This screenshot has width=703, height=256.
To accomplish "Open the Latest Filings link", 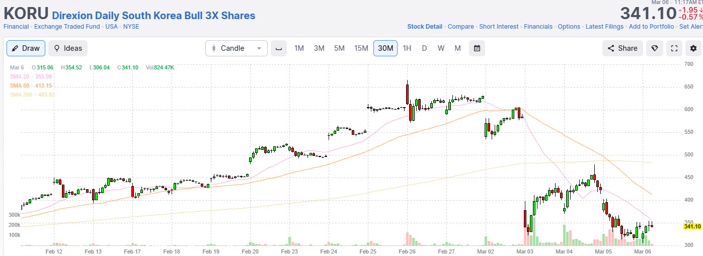I will [x=604, y=27].
